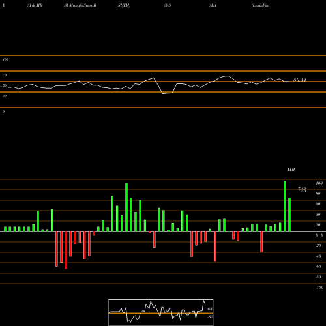The width and height of the screenshot is (326, 326).
Task: Click the '0 0' zero-line label
Action: 319,235
